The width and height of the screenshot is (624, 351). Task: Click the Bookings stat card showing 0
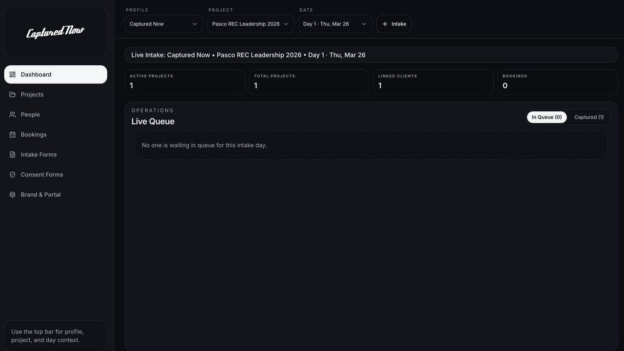(x=558, y=82)
